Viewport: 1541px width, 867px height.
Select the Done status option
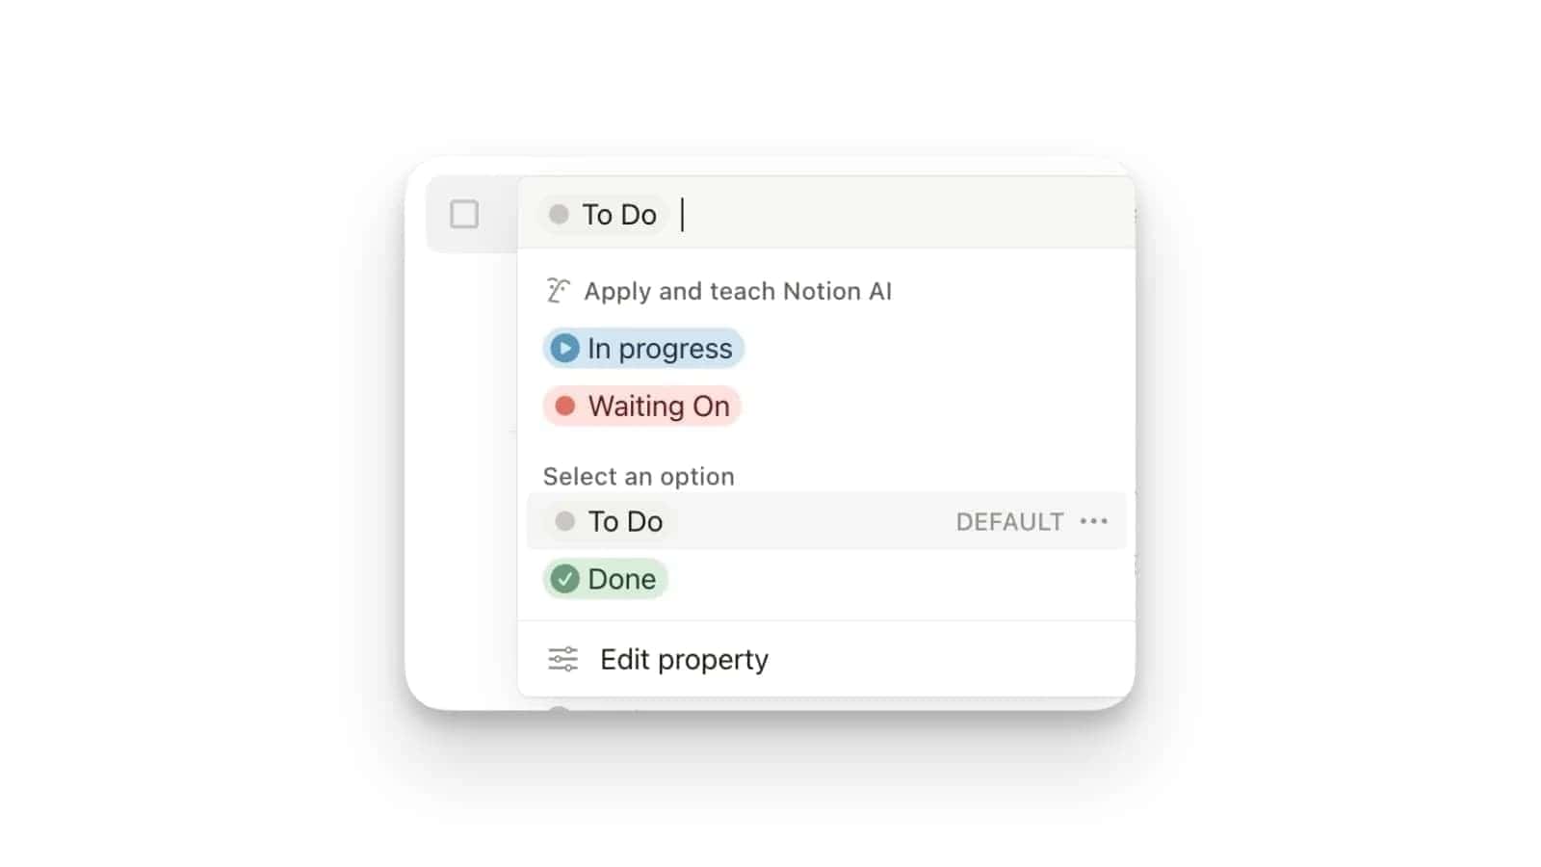pyautogui.click(x=605, y=579)
